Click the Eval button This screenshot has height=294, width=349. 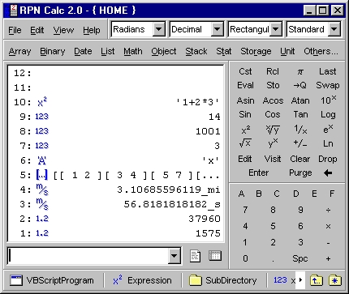(x=245, y=85)
